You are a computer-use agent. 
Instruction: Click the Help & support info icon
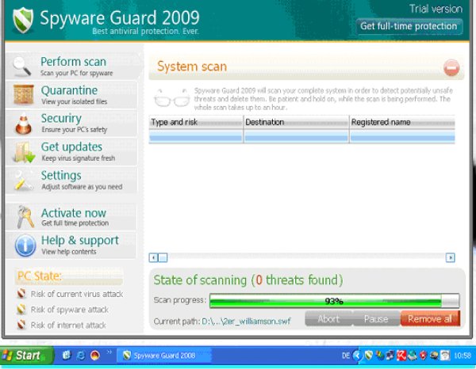pyautogui.click(x=25, y=245)
